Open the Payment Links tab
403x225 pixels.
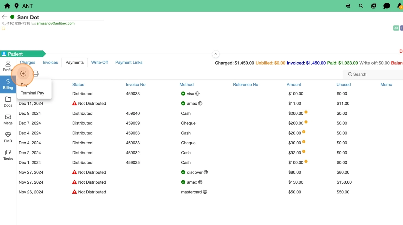(129, 63)
